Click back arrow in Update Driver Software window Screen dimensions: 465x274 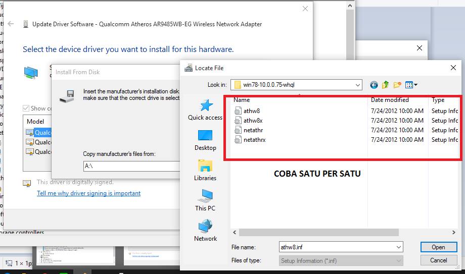click(x=11, y=24)
